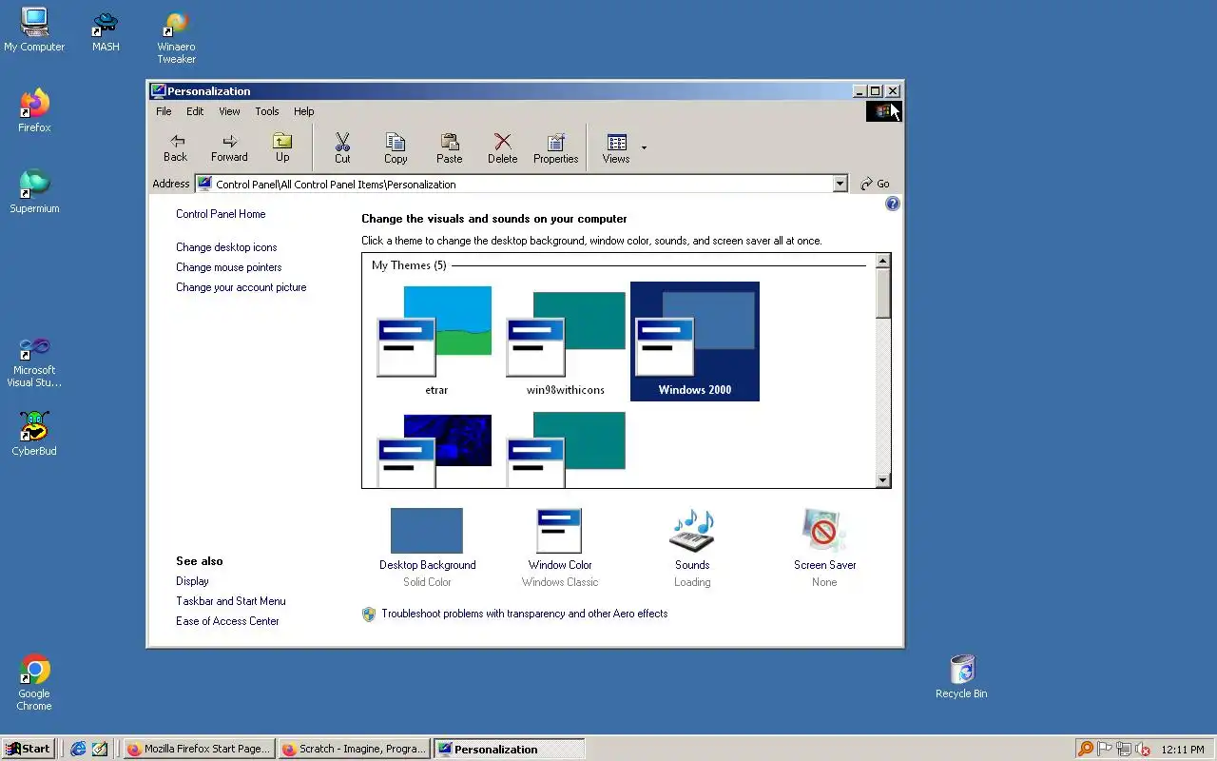Switch to Scratch taskbar button

click(354, 749)
